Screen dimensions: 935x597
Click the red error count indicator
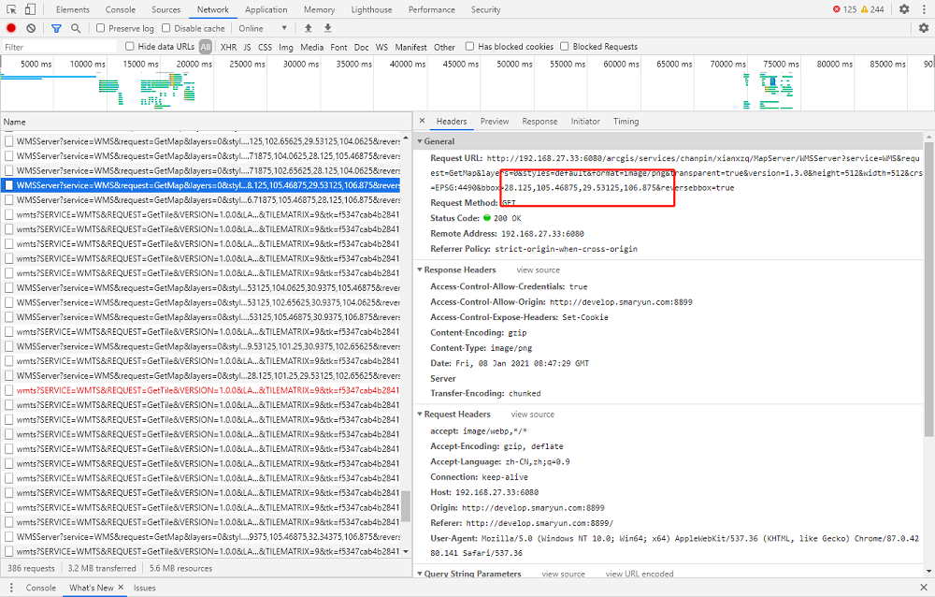tap(844, 9)
